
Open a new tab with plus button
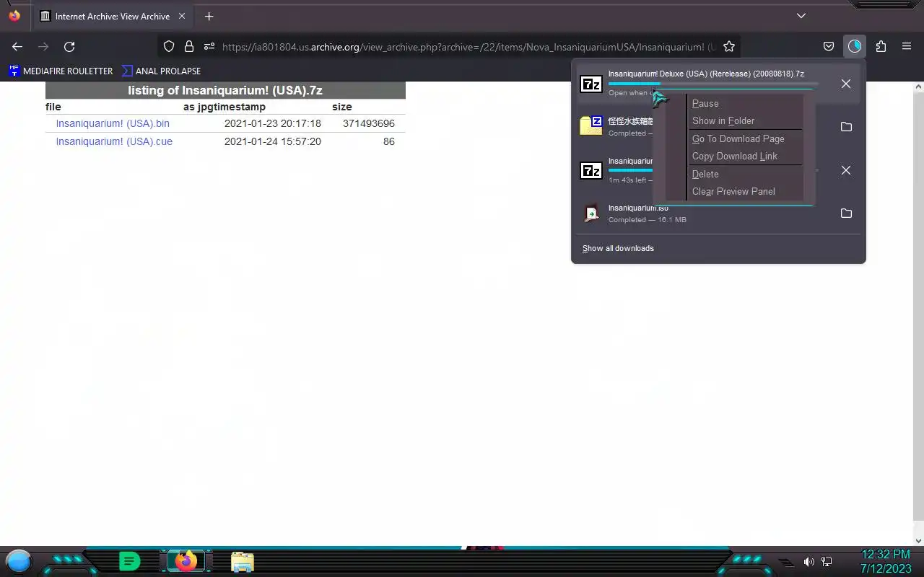tap(209, 16)
